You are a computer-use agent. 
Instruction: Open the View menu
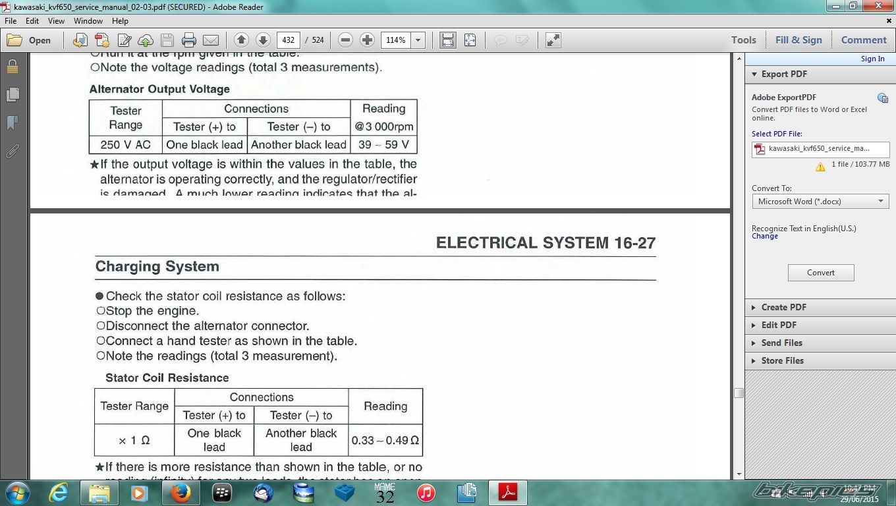coord(57,21)
